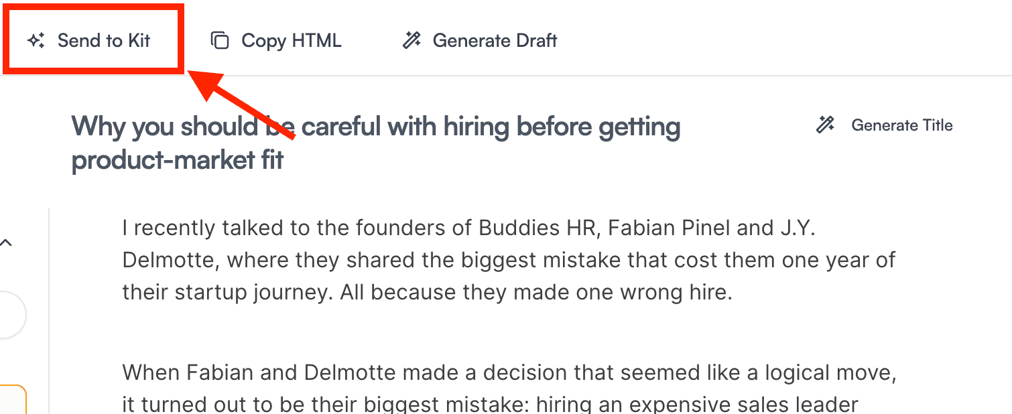The width and height of the screenshot is (1012, 414).
Task: Click the sparkle icon beside Send to Kit
Action: pos(36,41)
